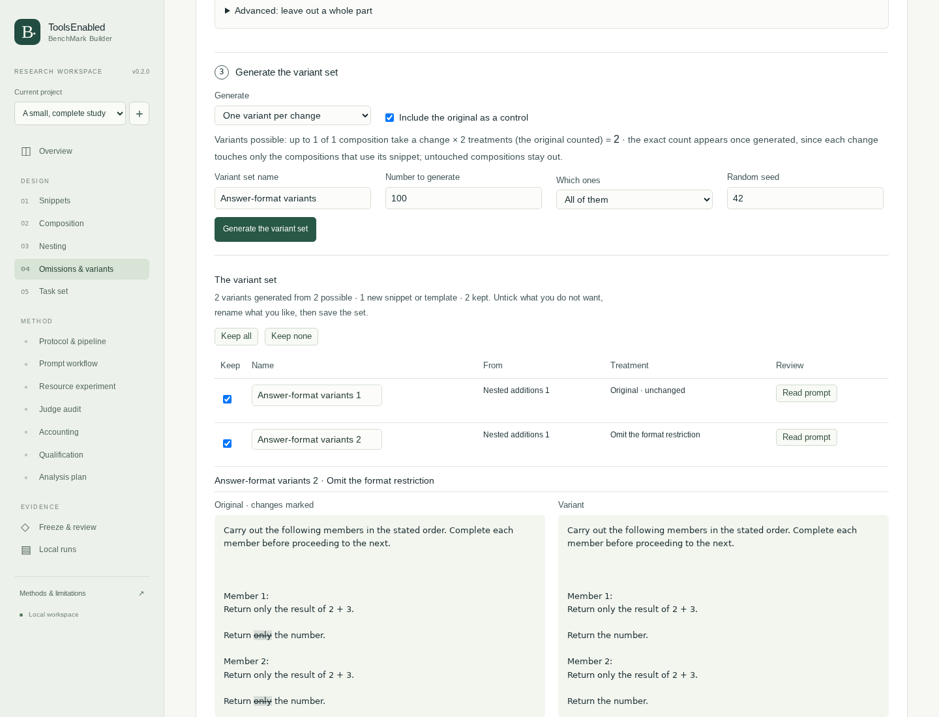Click the v0.2.0 version label
The width and height of the screenshot is (939, 717).
(141, 72)
